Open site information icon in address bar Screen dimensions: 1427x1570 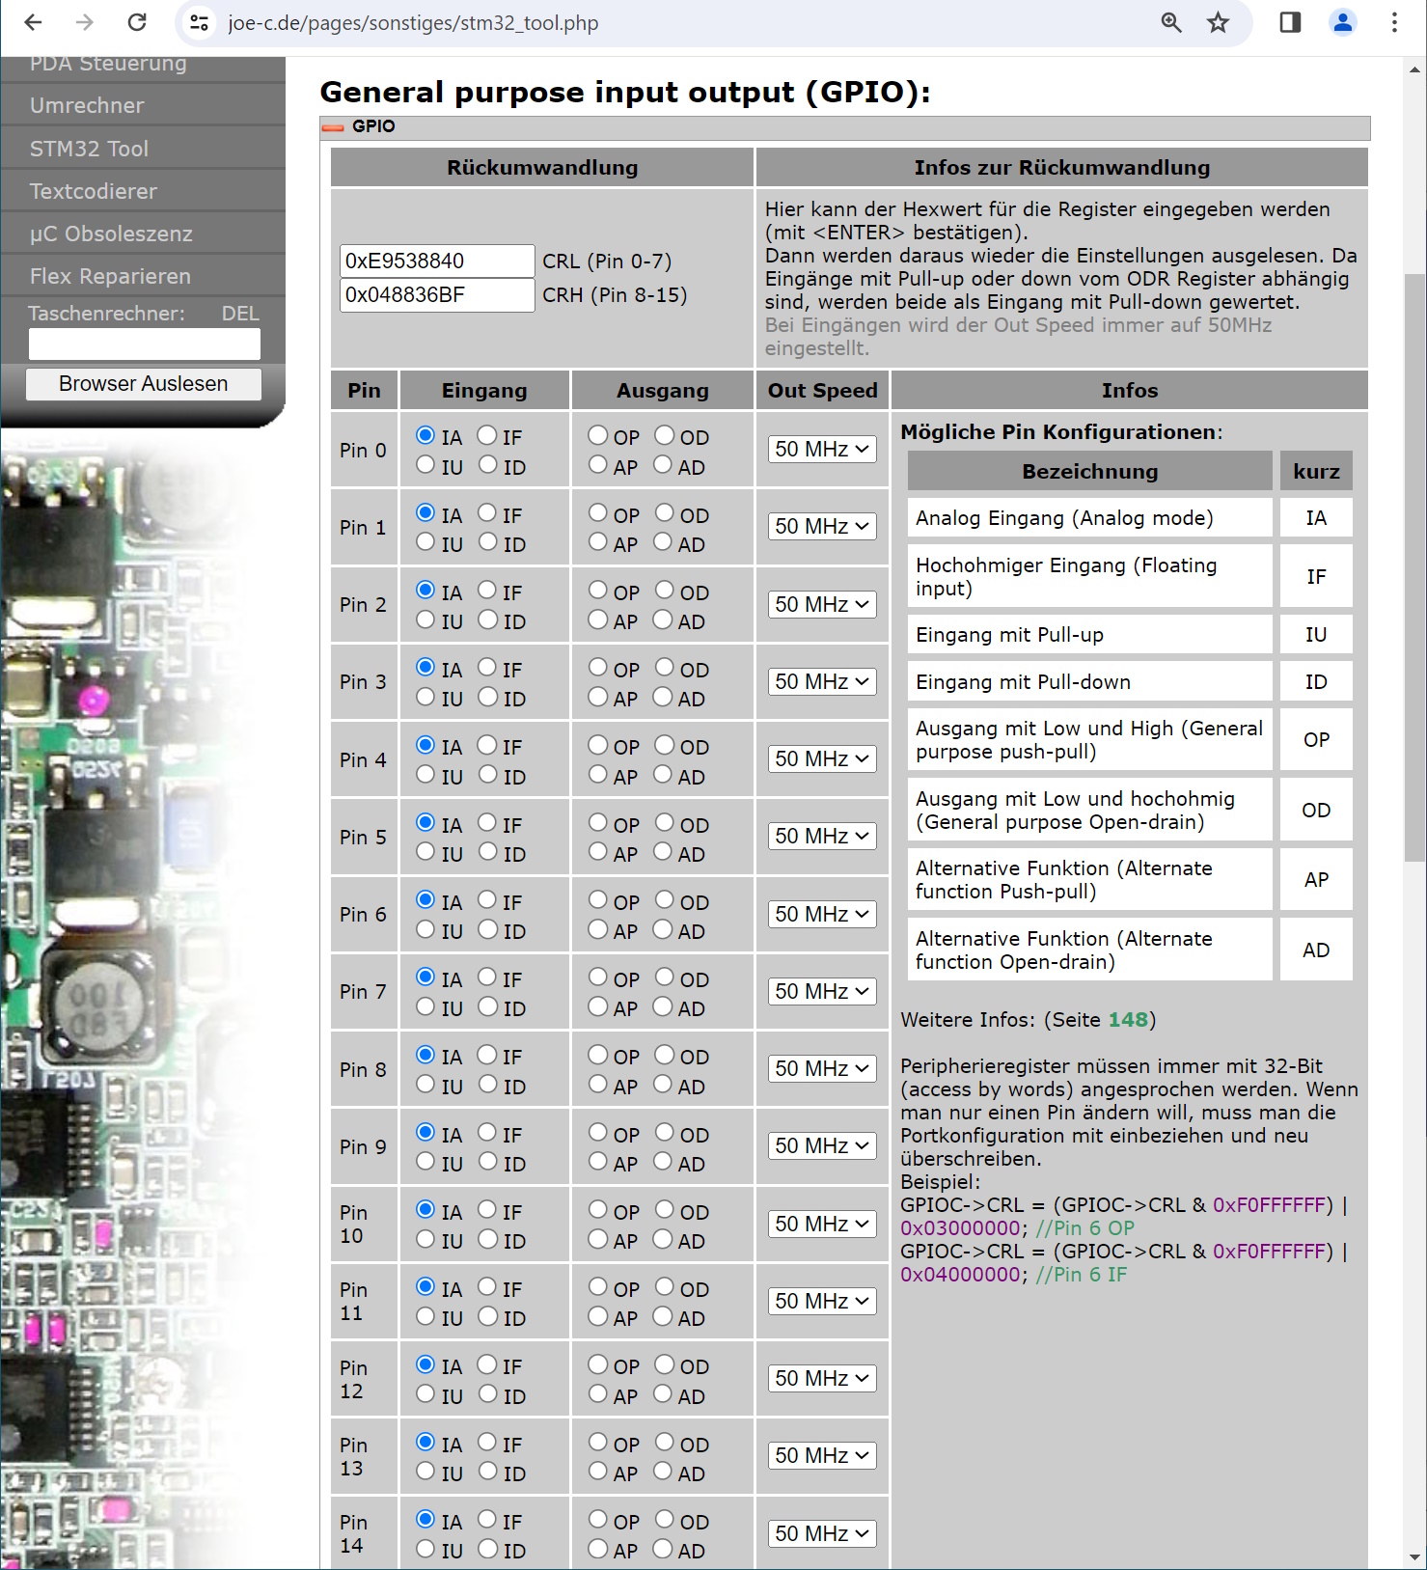(x=199, y=22)
